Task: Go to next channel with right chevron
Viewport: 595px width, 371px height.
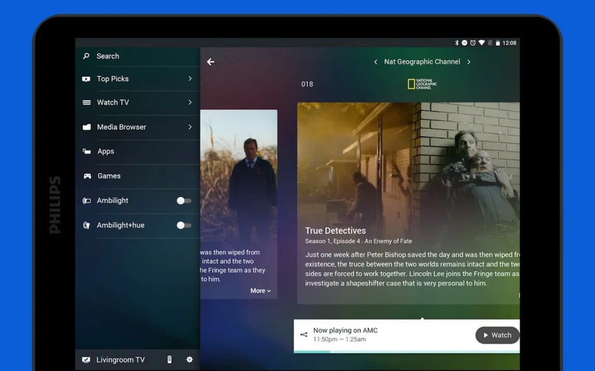Action: click(469, 62)
